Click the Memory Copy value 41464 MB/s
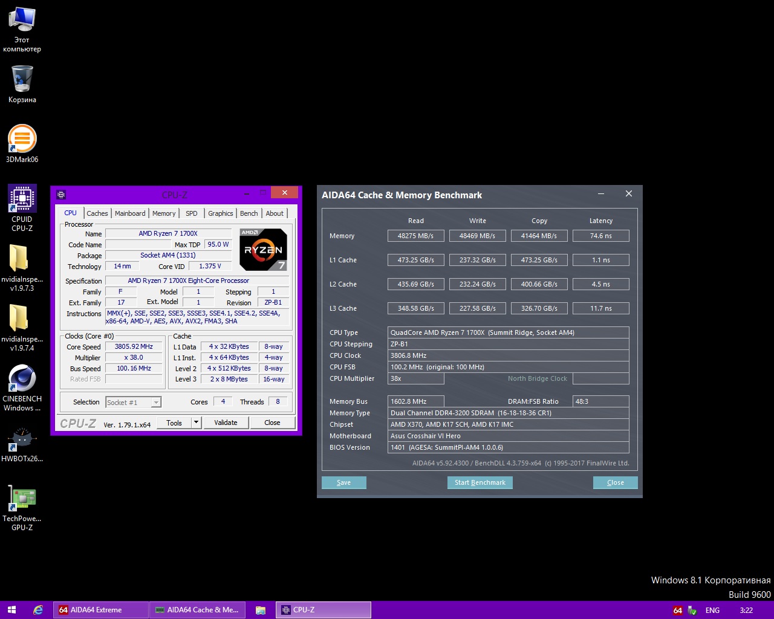The width and height of the screenshot is (774, 619). point(539,236)
